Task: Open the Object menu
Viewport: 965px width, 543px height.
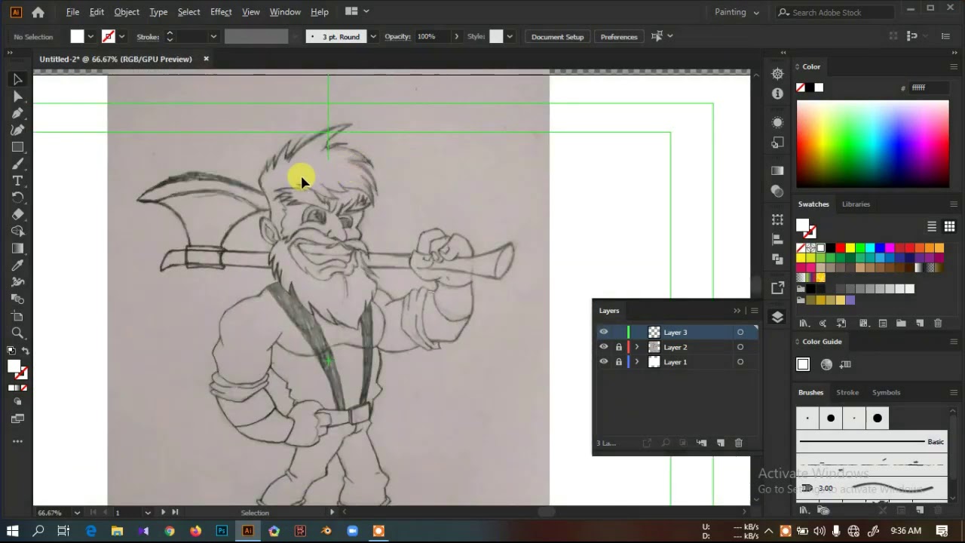Action: click(x=127, y=12)
